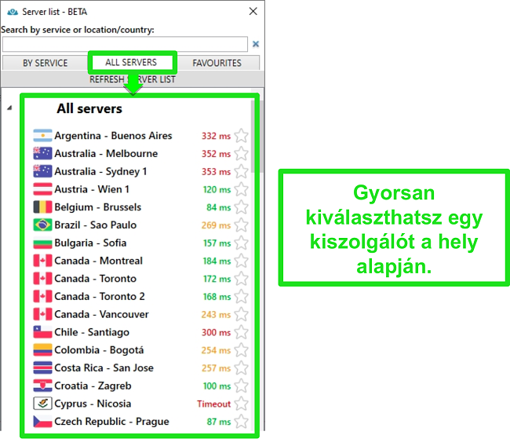Open the FAVOURITES tab
This screenshot has width=510, height=446.
click(217, 63)
